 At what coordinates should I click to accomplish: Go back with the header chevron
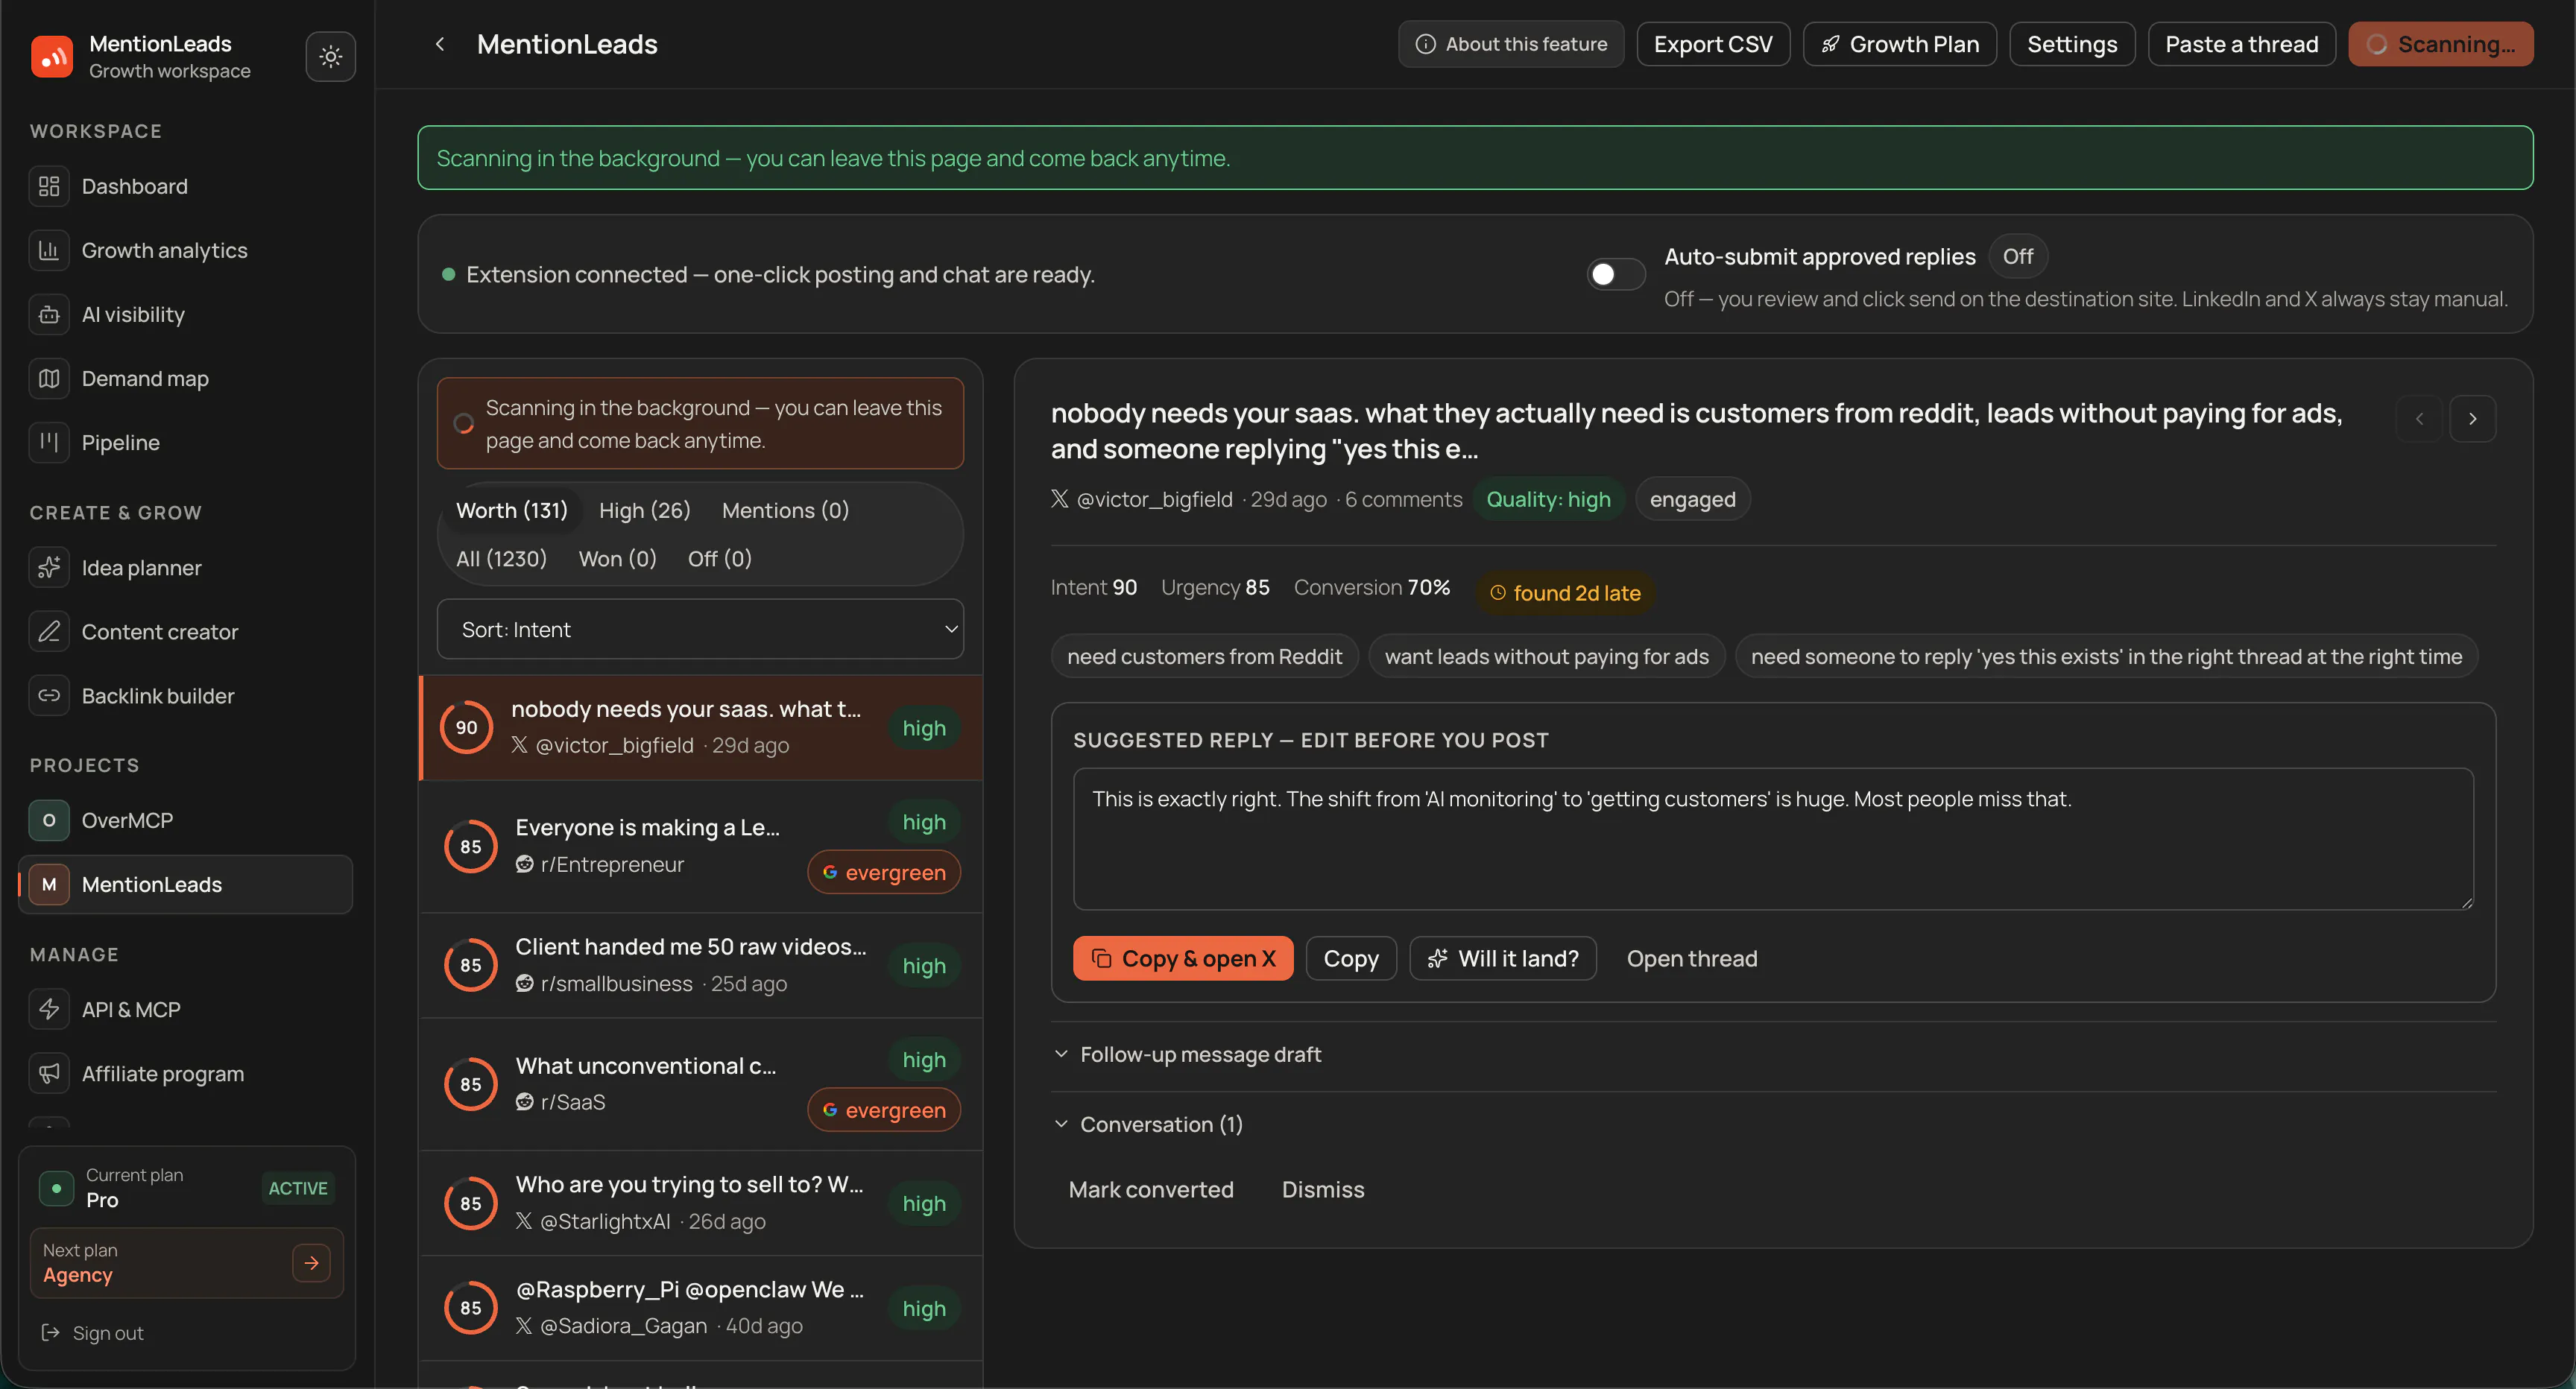(x=439, y=44)
